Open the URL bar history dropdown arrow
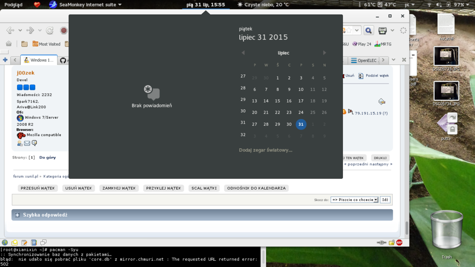This screenshot has width=475, height=267. [357, 30]
